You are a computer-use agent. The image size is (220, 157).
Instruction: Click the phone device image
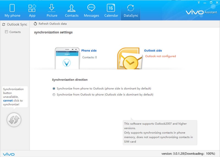[67, 58]
